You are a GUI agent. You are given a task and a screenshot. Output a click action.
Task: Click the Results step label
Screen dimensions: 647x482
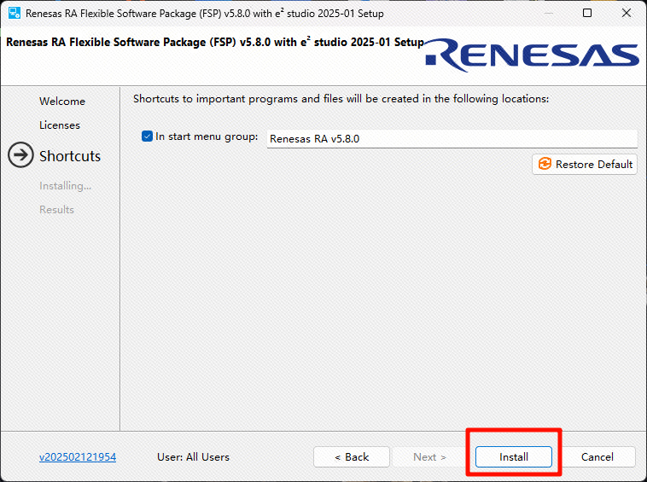56,210
